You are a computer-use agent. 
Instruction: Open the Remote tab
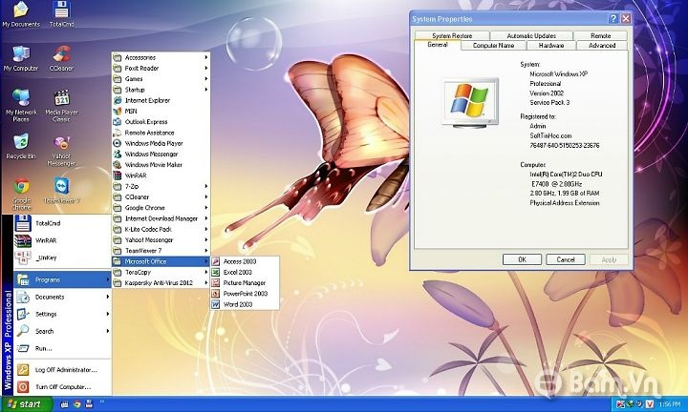tap(600, 35)
